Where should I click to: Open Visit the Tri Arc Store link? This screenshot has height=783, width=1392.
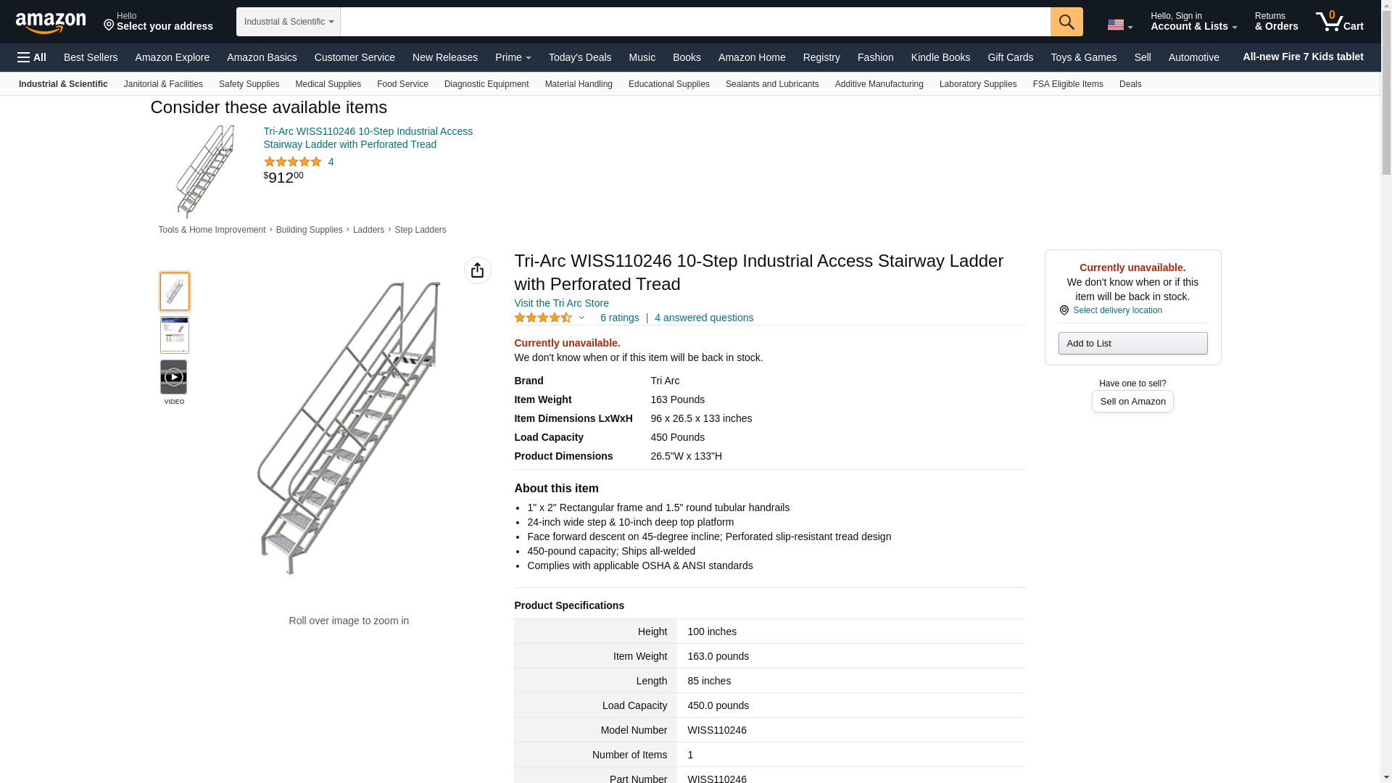pos(561,303)
